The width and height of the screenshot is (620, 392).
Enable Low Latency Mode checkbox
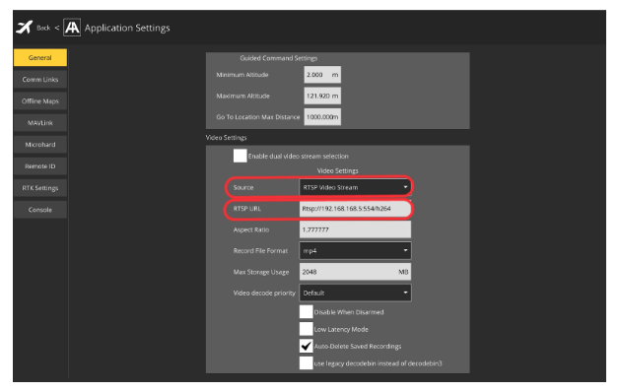(306, 329)
